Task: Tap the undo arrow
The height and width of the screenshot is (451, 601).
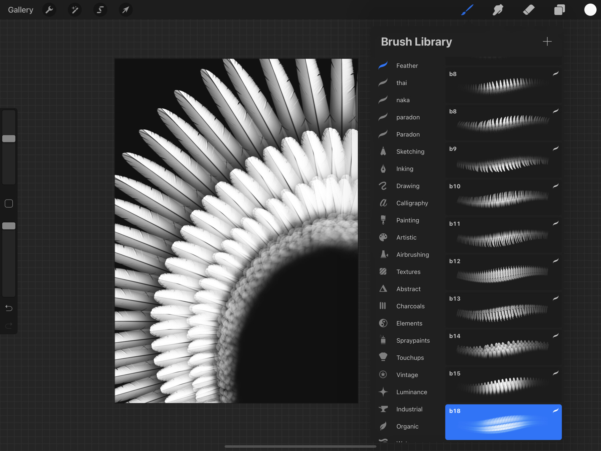Action: [x=9, y=308]
